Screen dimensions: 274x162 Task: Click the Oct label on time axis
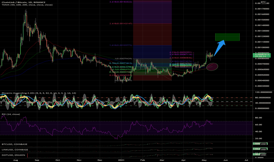[x=58, y=160]
